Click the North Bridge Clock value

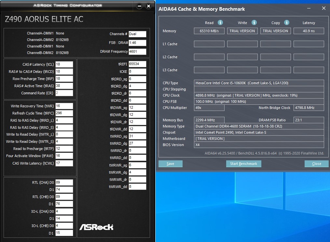tap(309, 108)
